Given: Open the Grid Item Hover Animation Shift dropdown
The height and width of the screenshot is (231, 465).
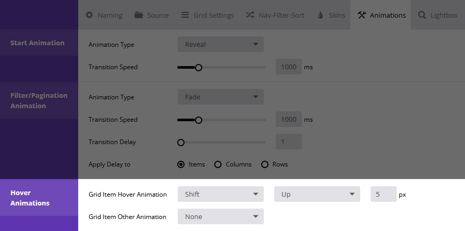Looking at the screenshot, I should 221,195.
